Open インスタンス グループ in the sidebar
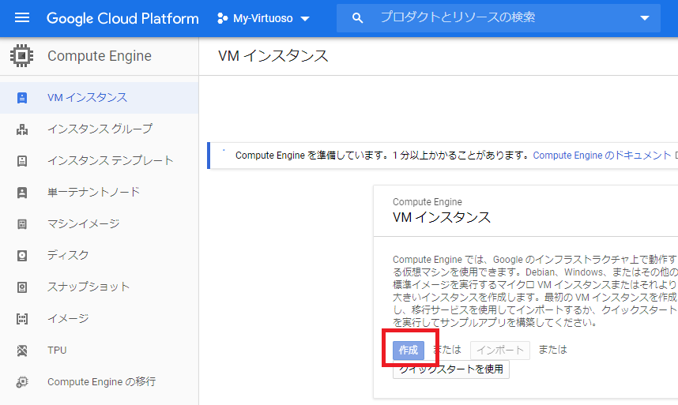 tap(99, 129)
